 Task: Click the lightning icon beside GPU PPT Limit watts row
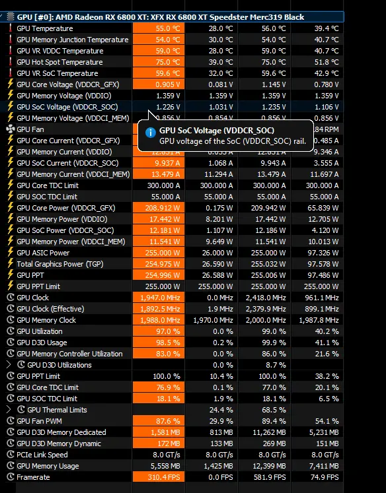click(11, 286)
